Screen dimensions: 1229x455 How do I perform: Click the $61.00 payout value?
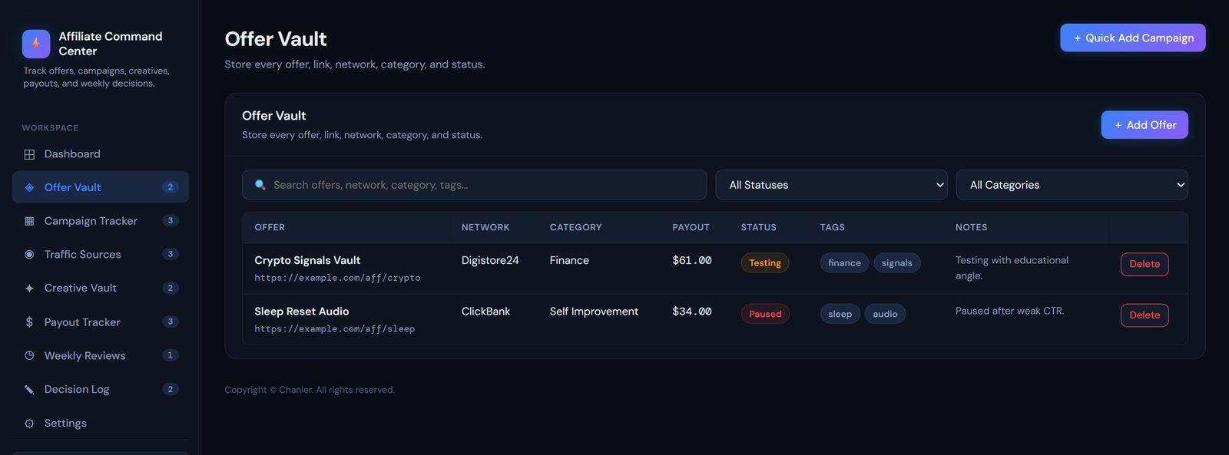(692, 261)
